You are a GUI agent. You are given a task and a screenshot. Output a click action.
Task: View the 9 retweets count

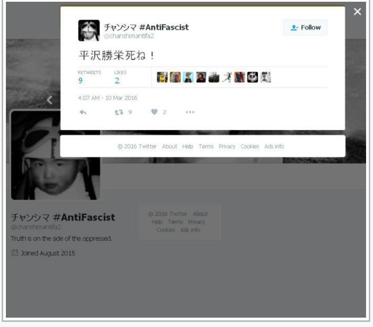pos(89,78)
